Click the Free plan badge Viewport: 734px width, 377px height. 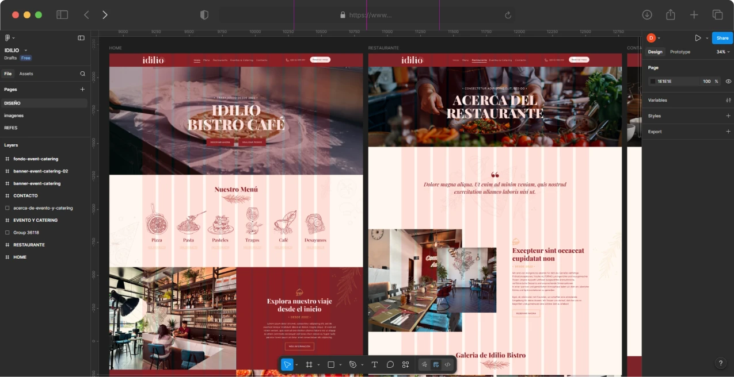(x=25, y=58)
